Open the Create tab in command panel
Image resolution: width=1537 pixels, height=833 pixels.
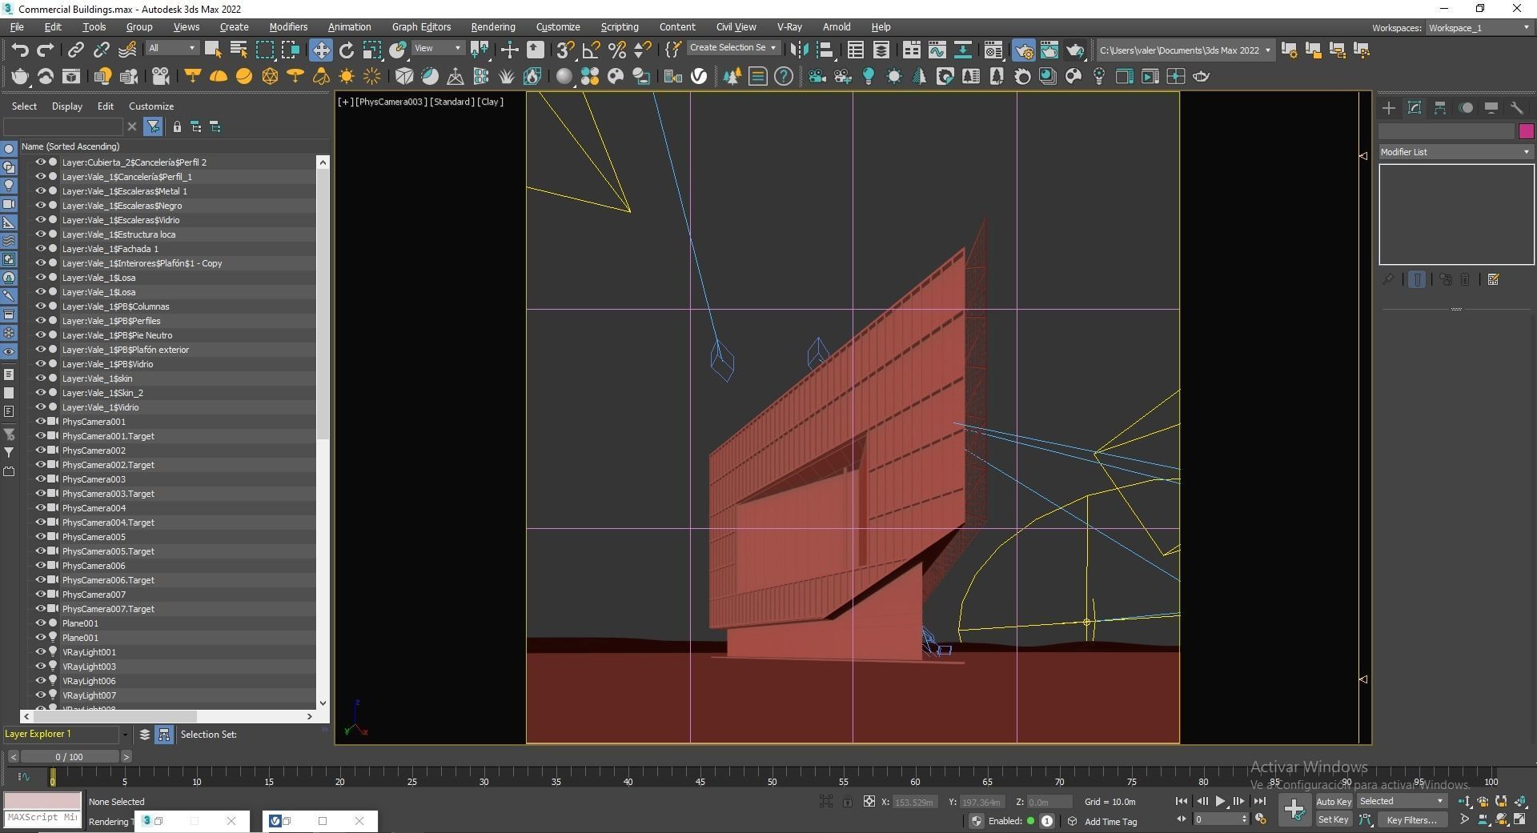1389,108
